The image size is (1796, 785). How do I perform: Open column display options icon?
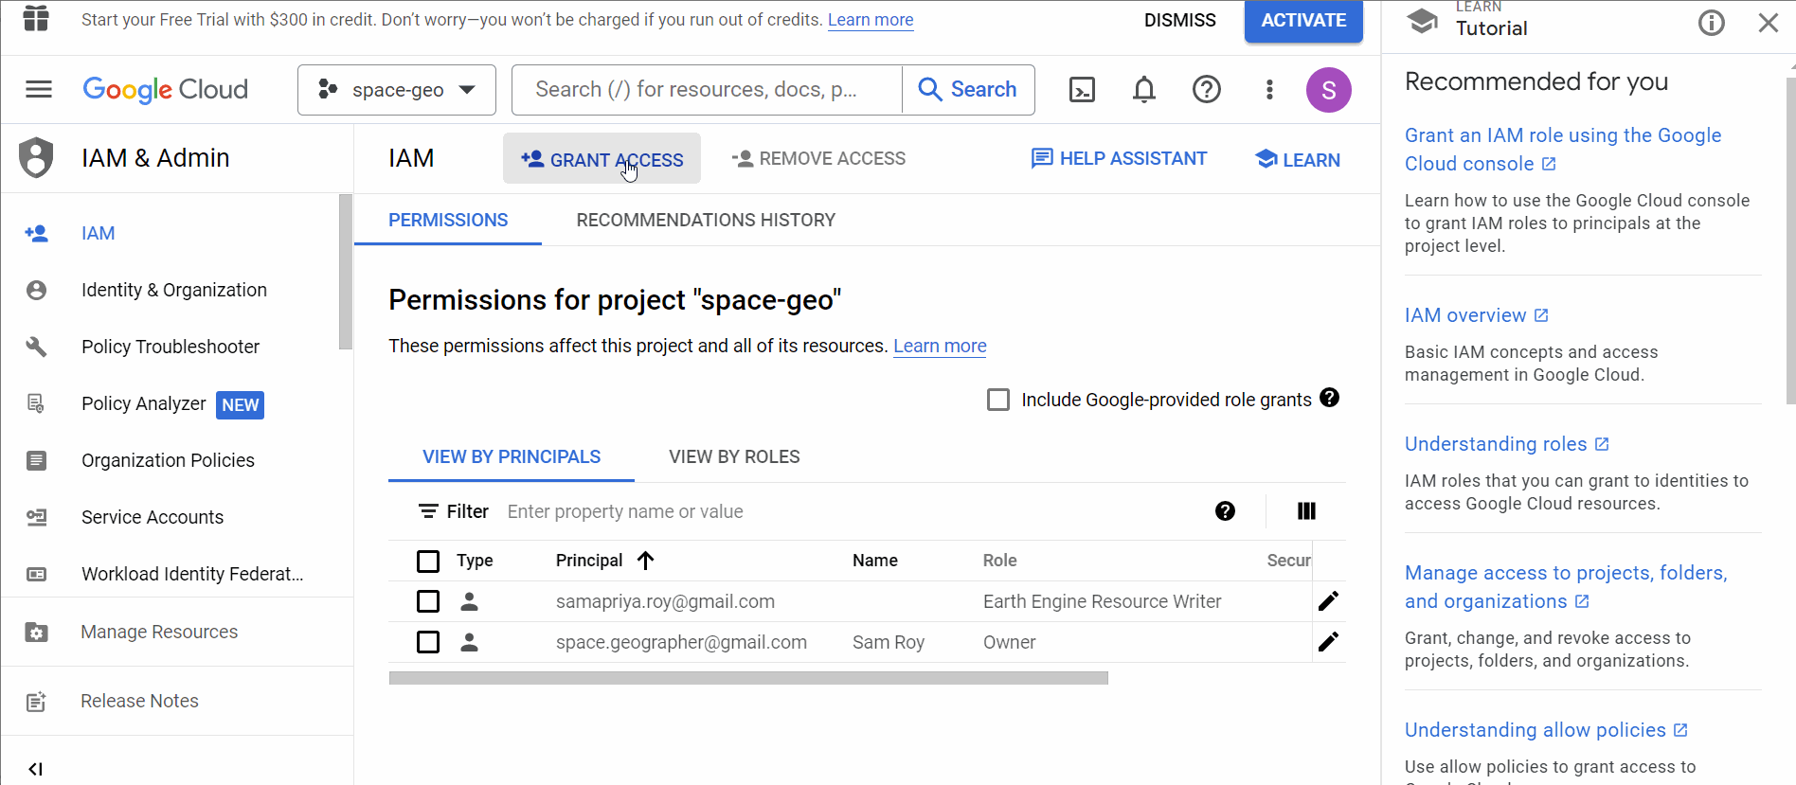[x=1306, y=511]
